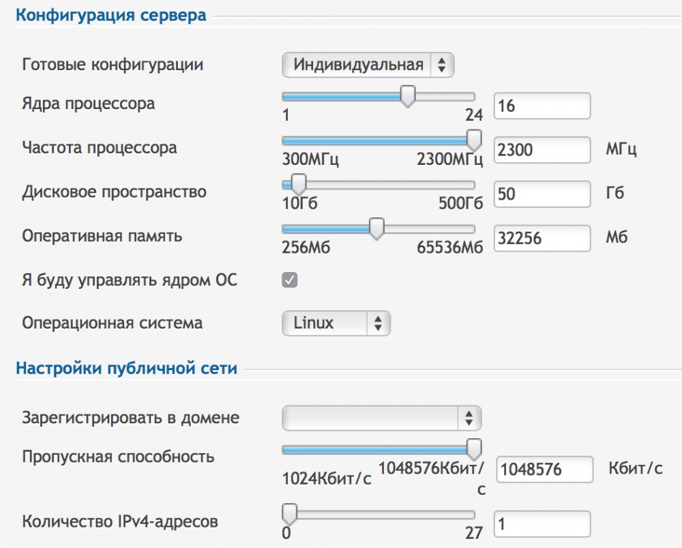Uncheck Я буду управлять ядром ОС
This screenshot has width=682, height=548.
click(x=290, y=280)
